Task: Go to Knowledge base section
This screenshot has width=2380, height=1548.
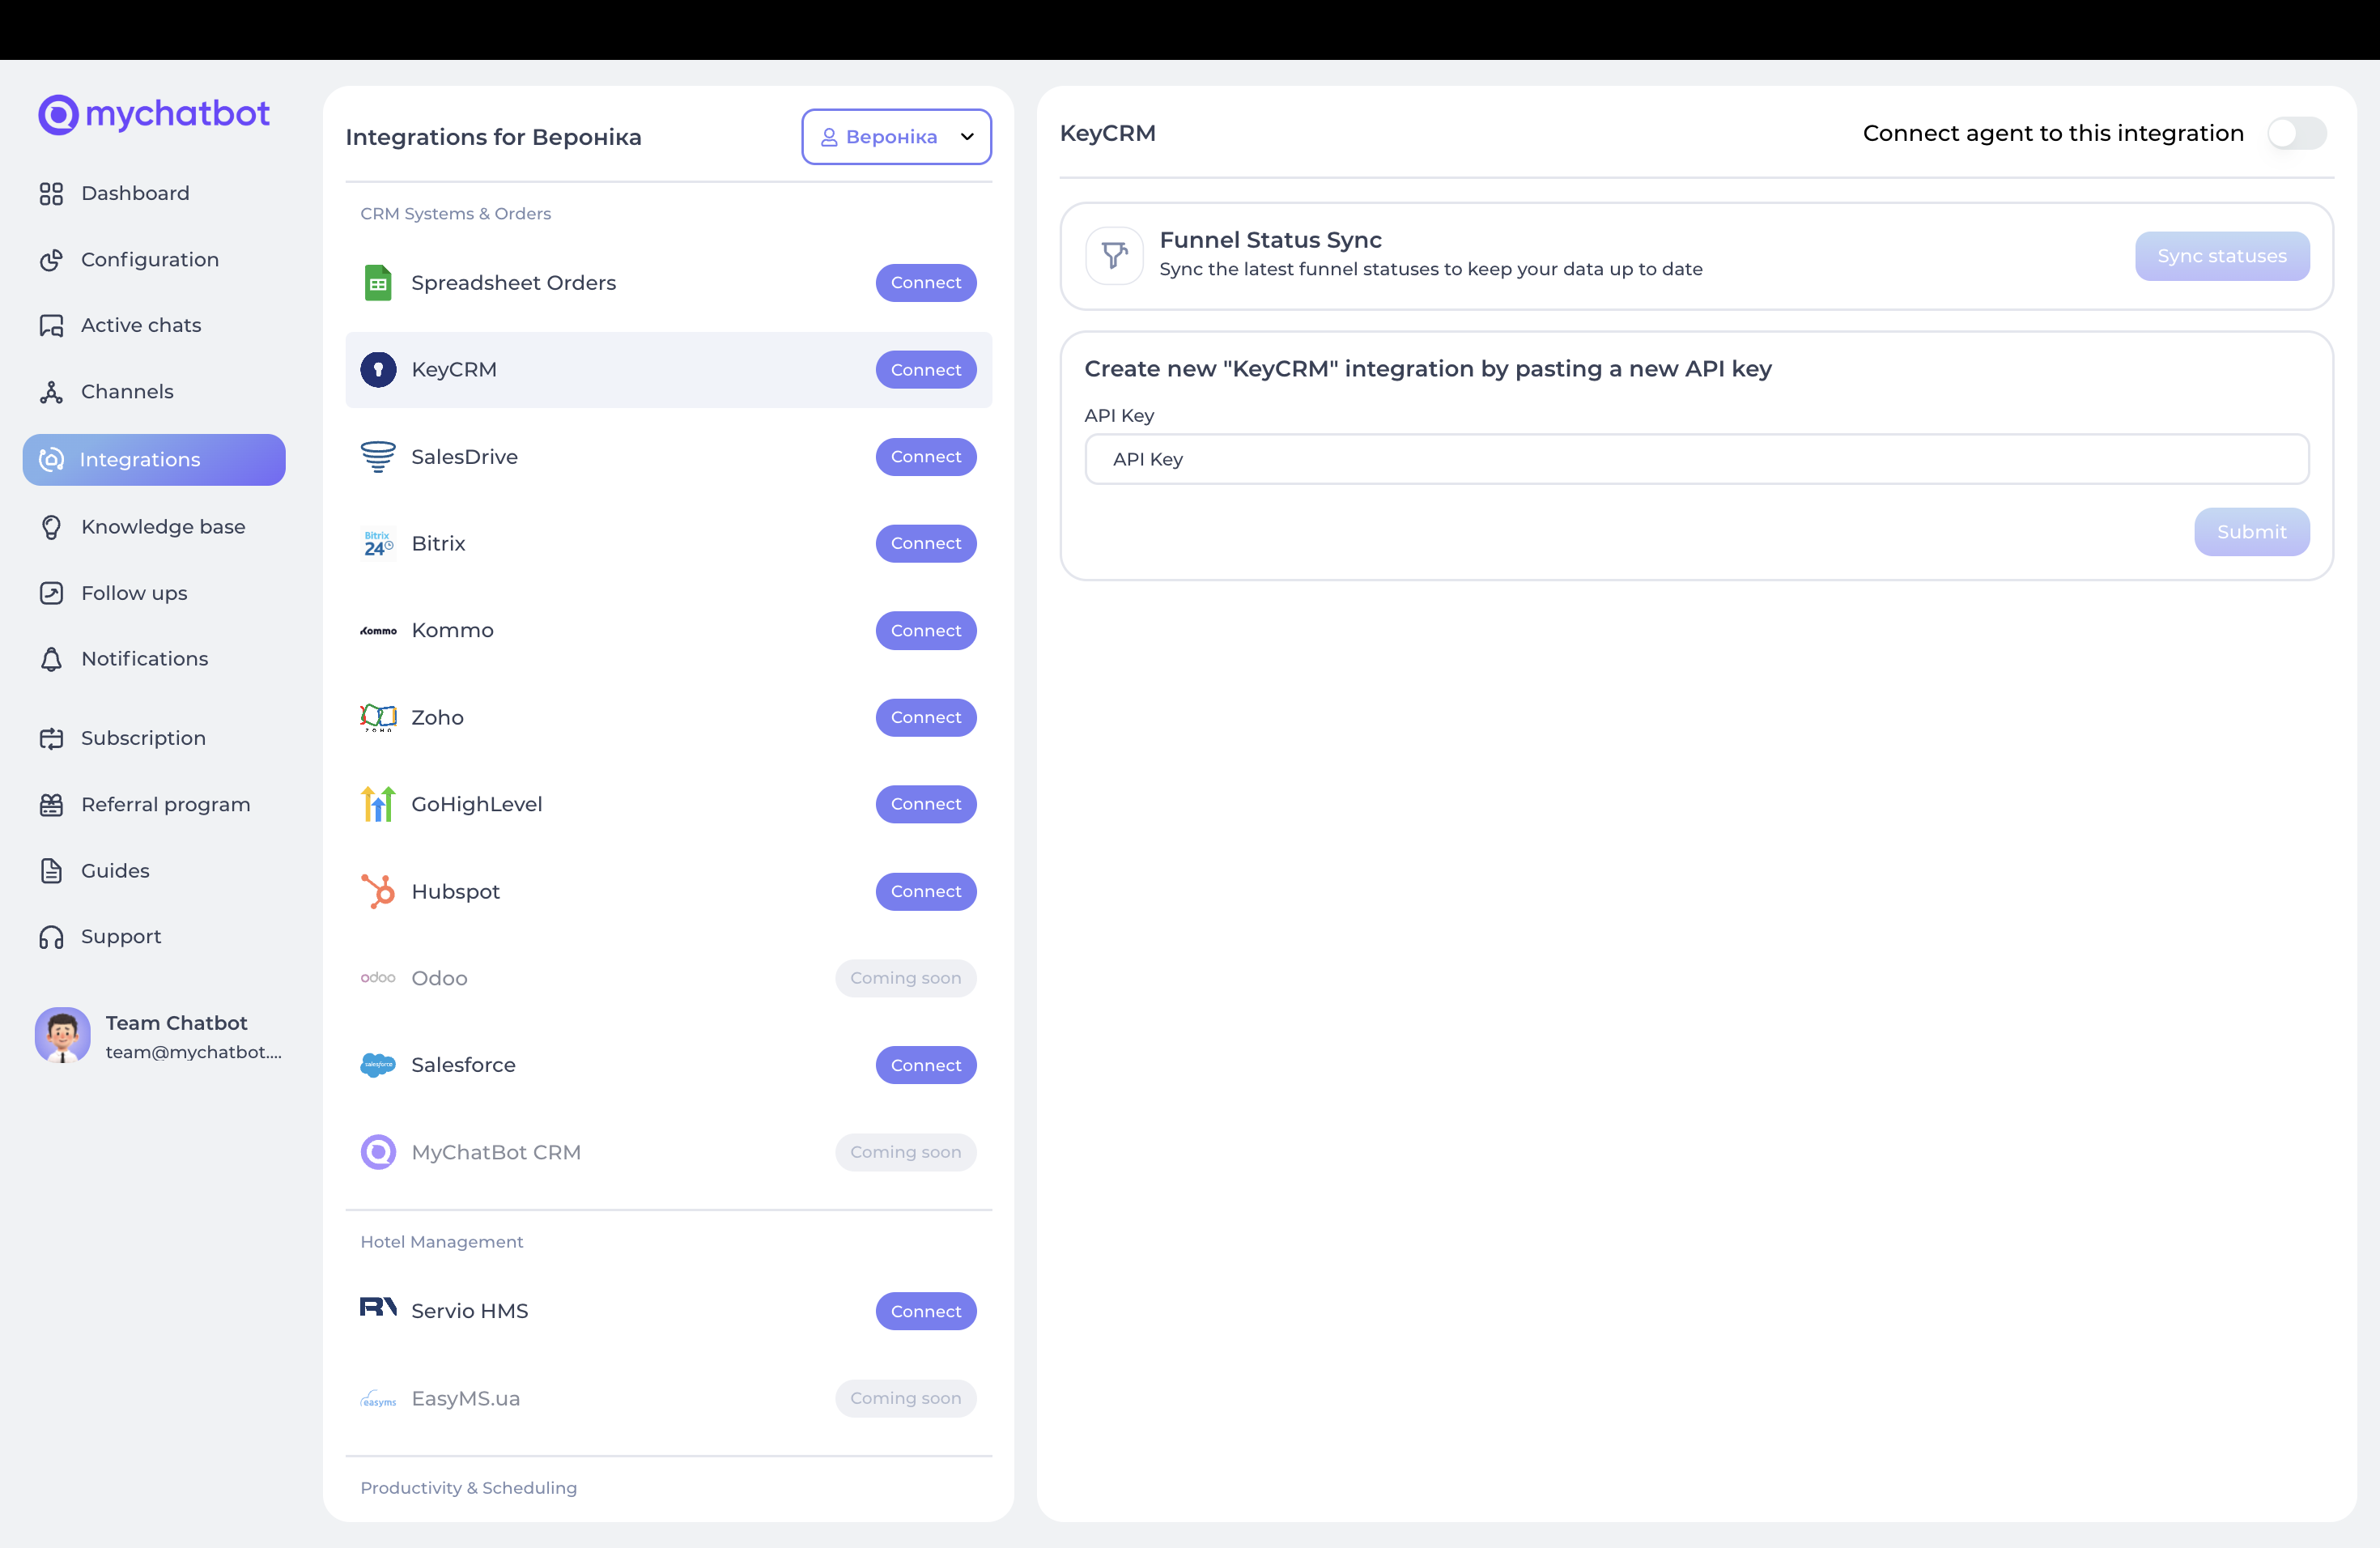Action: click(x=163, y=527)
